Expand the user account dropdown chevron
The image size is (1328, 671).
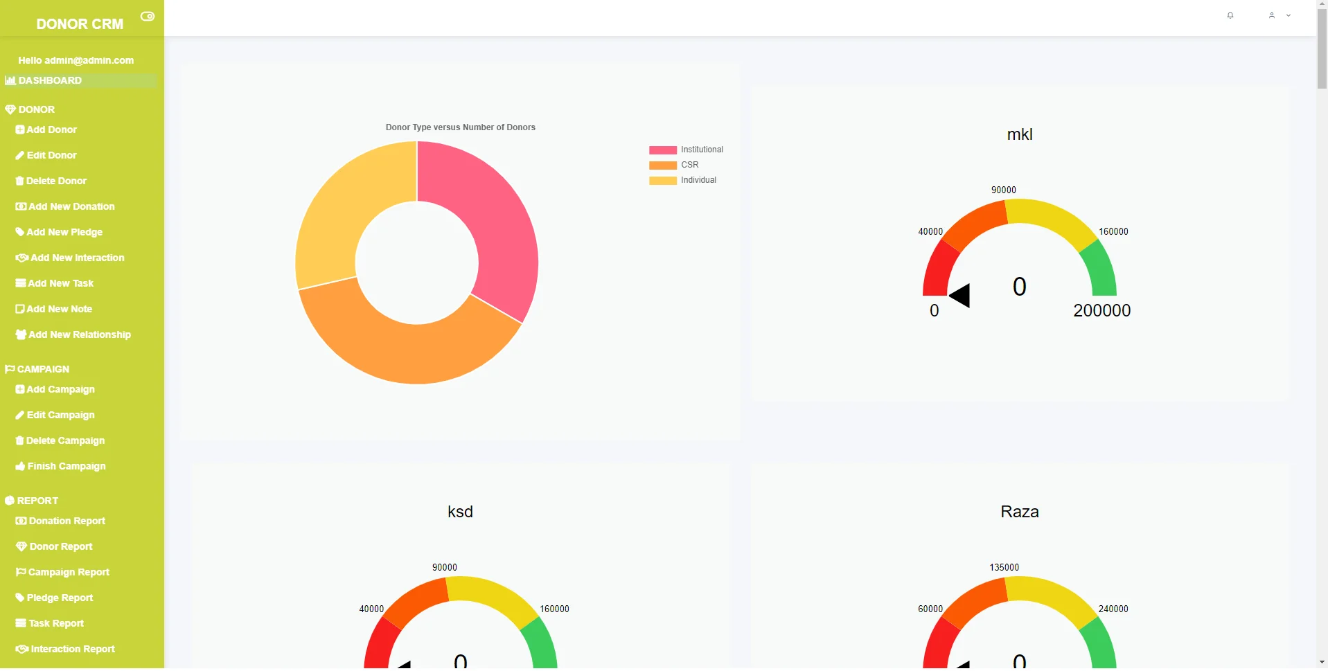click(x=1289, y=15)
